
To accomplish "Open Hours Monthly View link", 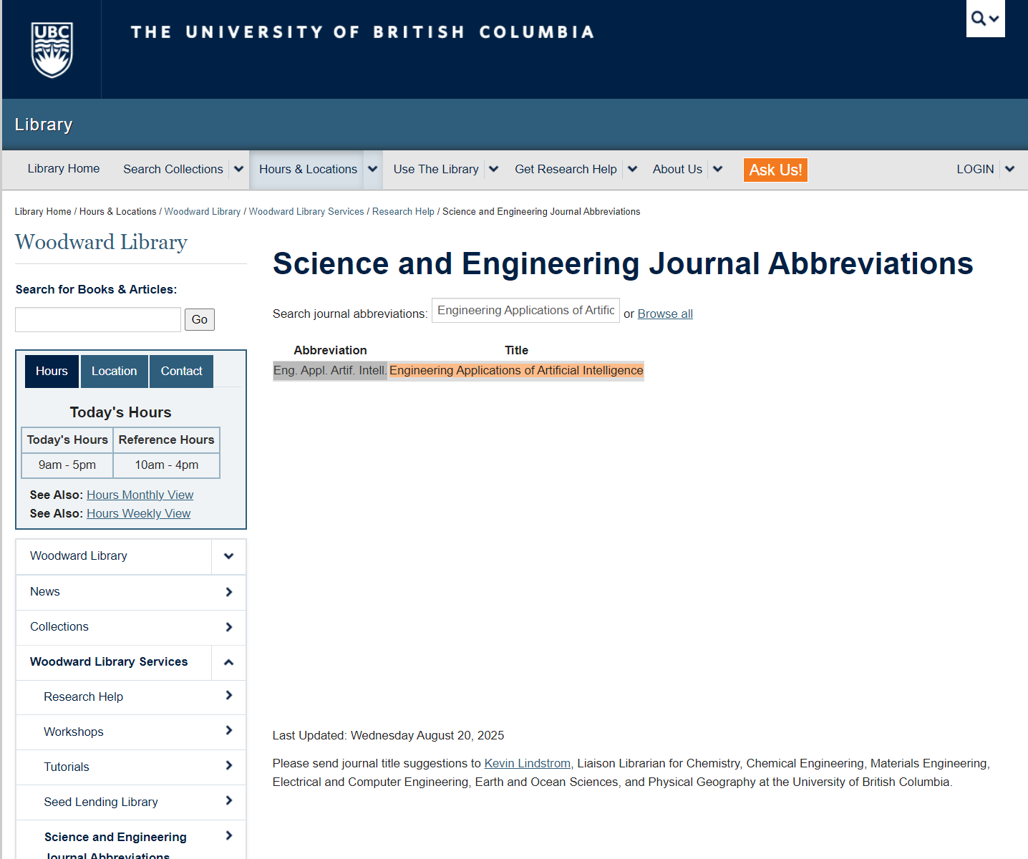I will (x=140, y=495).
